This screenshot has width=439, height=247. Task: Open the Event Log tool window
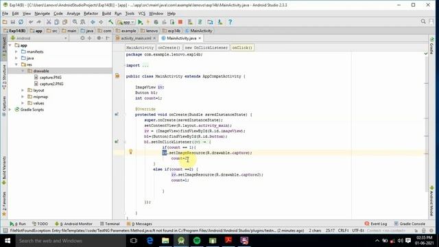click(x=376, y=224)
